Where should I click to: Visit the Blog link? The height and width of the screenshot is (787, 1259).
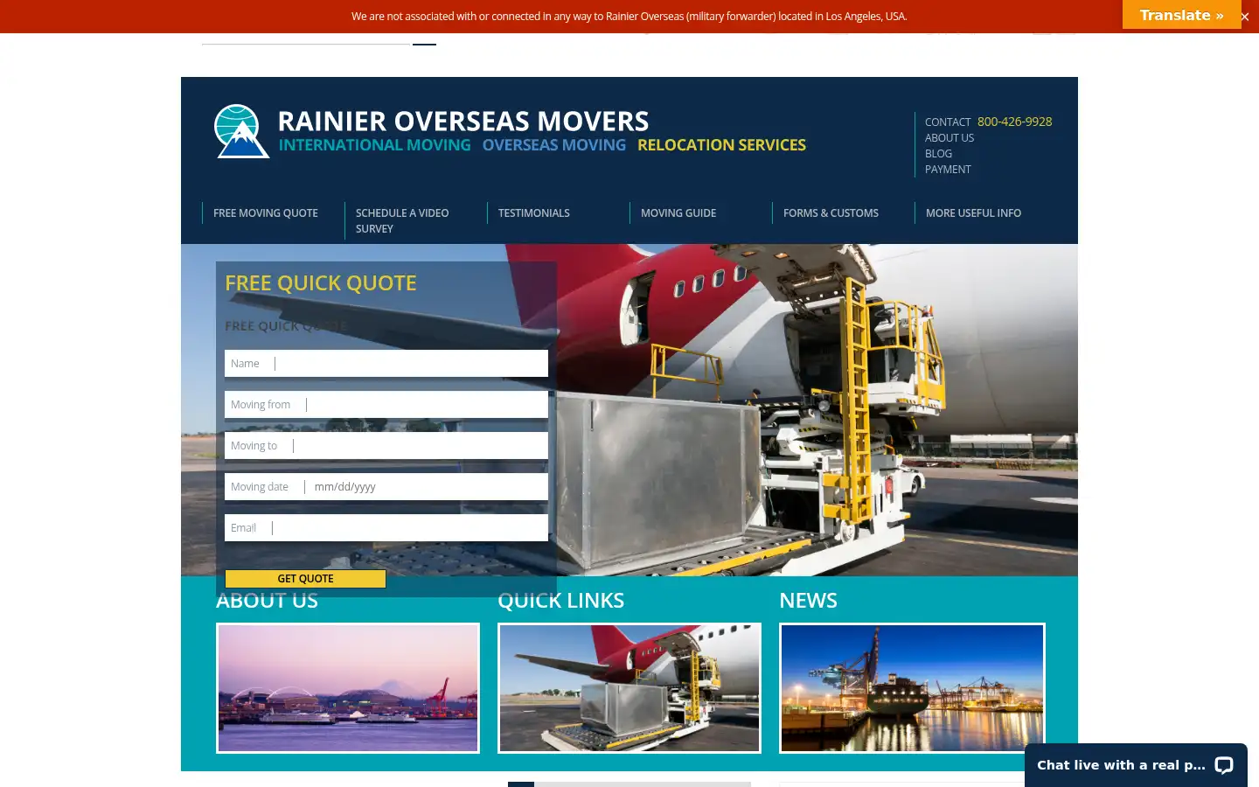(x=938, y=154)
